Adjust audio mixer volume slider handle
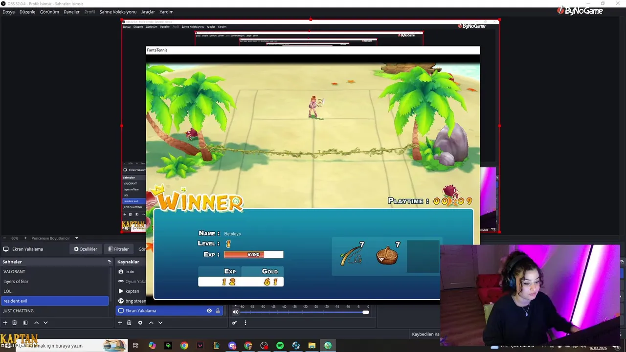Image resolution: width=626 pixels, height=352 pixels. pos(365,312)
